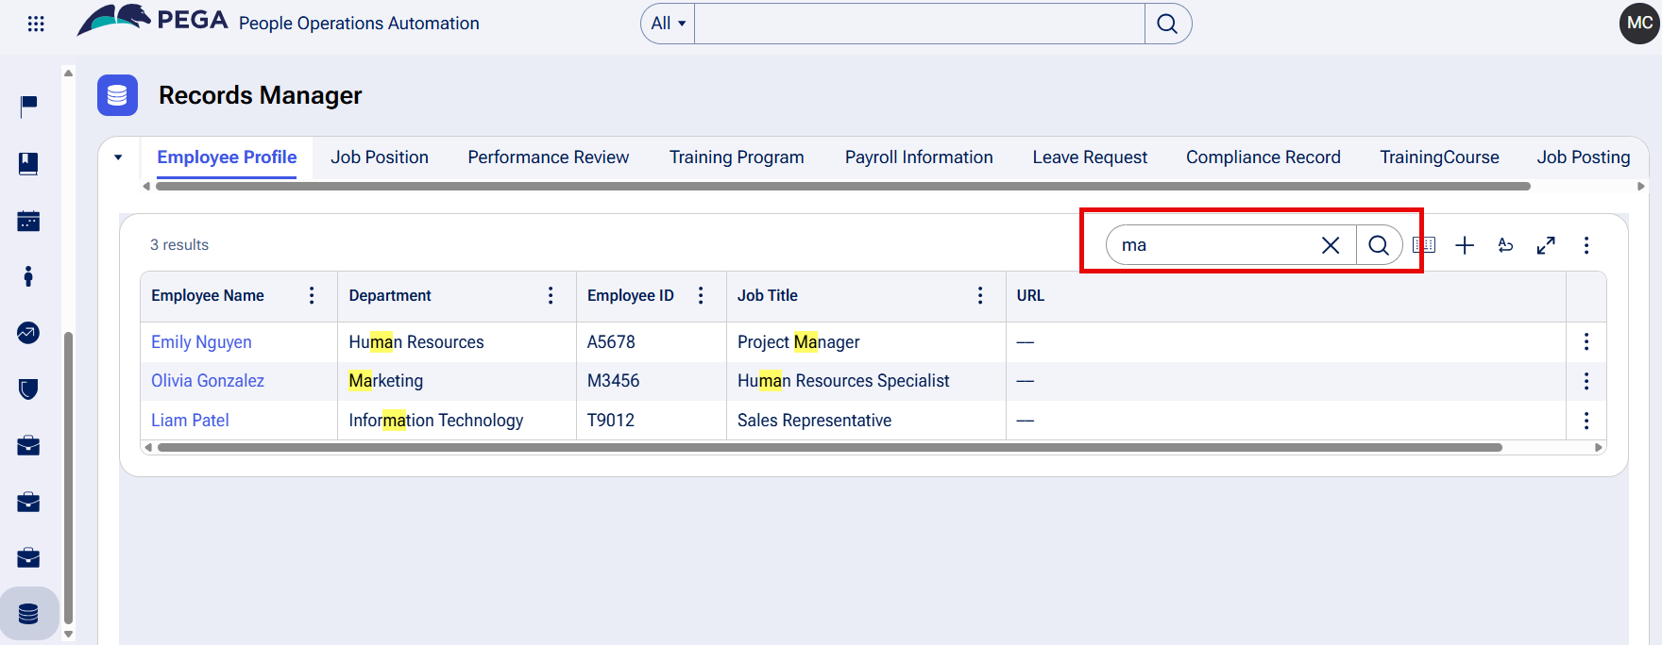1662x645 pixels.
Task: Open the calendar icon in sidebar
Action: pos(28,221)
